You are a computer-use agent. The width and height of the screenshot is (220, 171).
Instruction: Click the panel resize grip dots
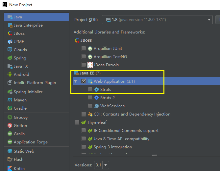point(155,155)
